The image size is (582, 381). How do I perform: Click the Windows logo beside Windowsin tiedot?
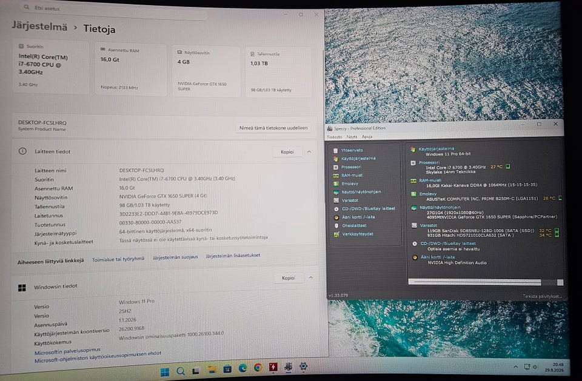coord(22,288)
